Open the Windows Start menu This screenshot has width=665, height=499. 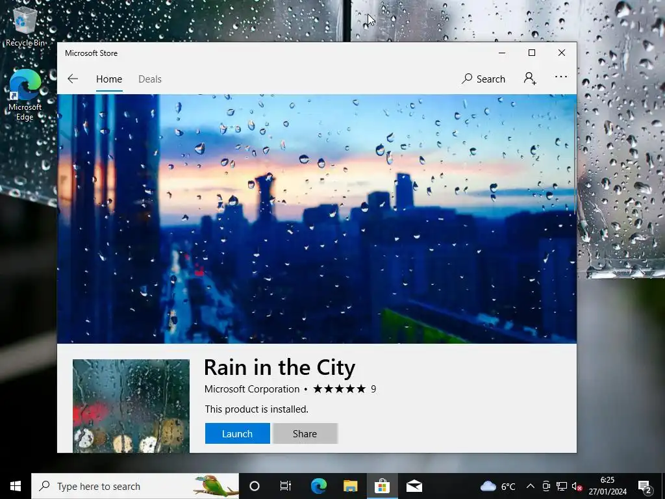click(16, 486)
